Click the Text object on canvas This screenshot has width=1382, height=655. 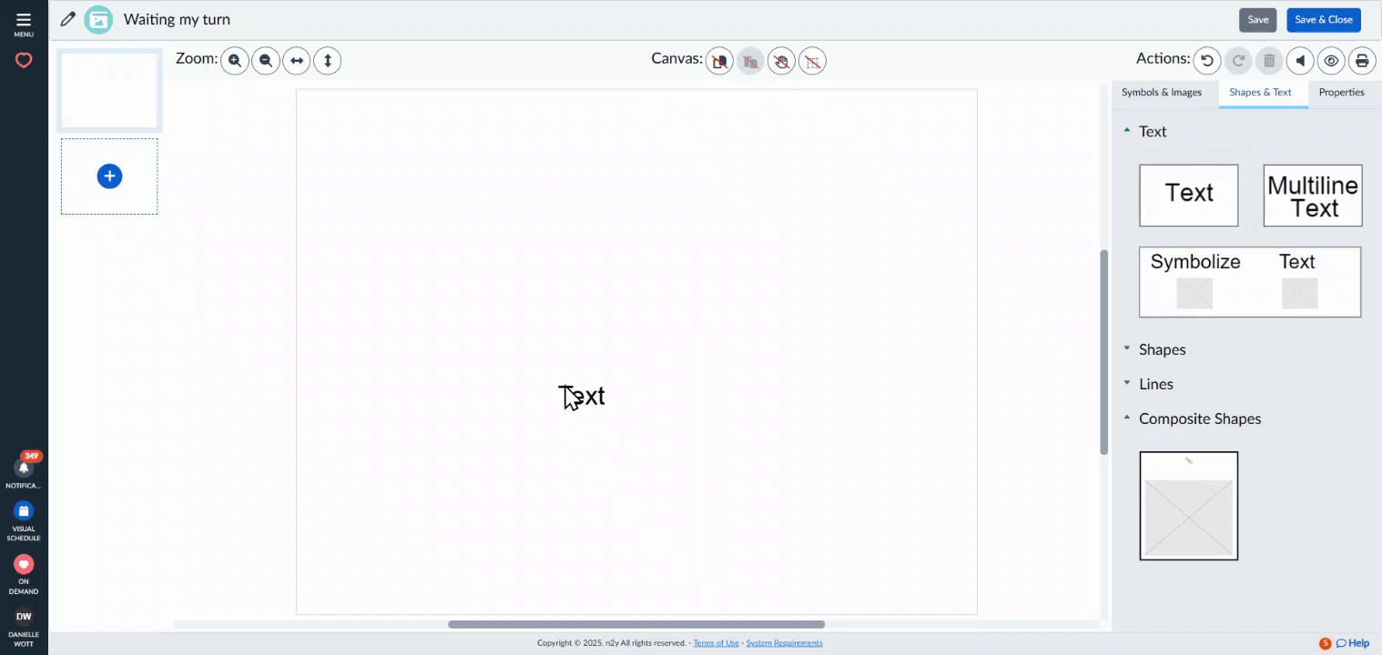tap(582, 396)
